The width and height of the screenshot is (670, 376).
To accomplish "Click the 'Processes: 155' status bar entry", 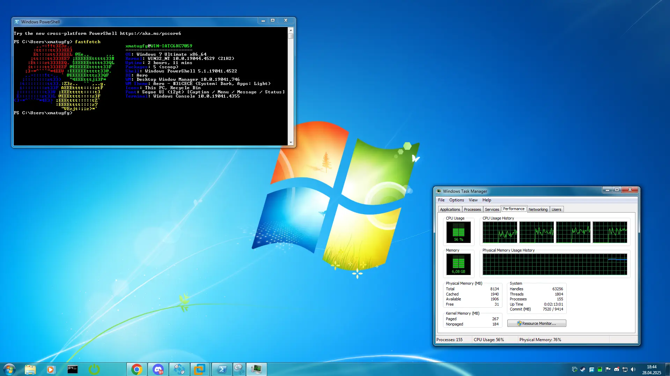I will pos(449,340).
